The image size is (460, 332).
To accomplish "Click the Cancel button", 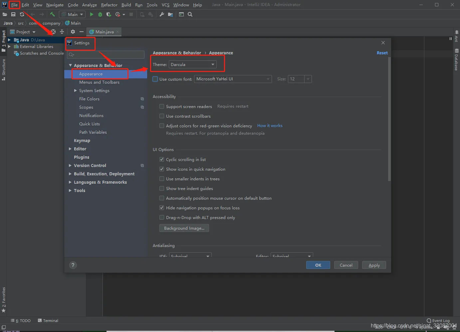I will [x=346, y=265].
